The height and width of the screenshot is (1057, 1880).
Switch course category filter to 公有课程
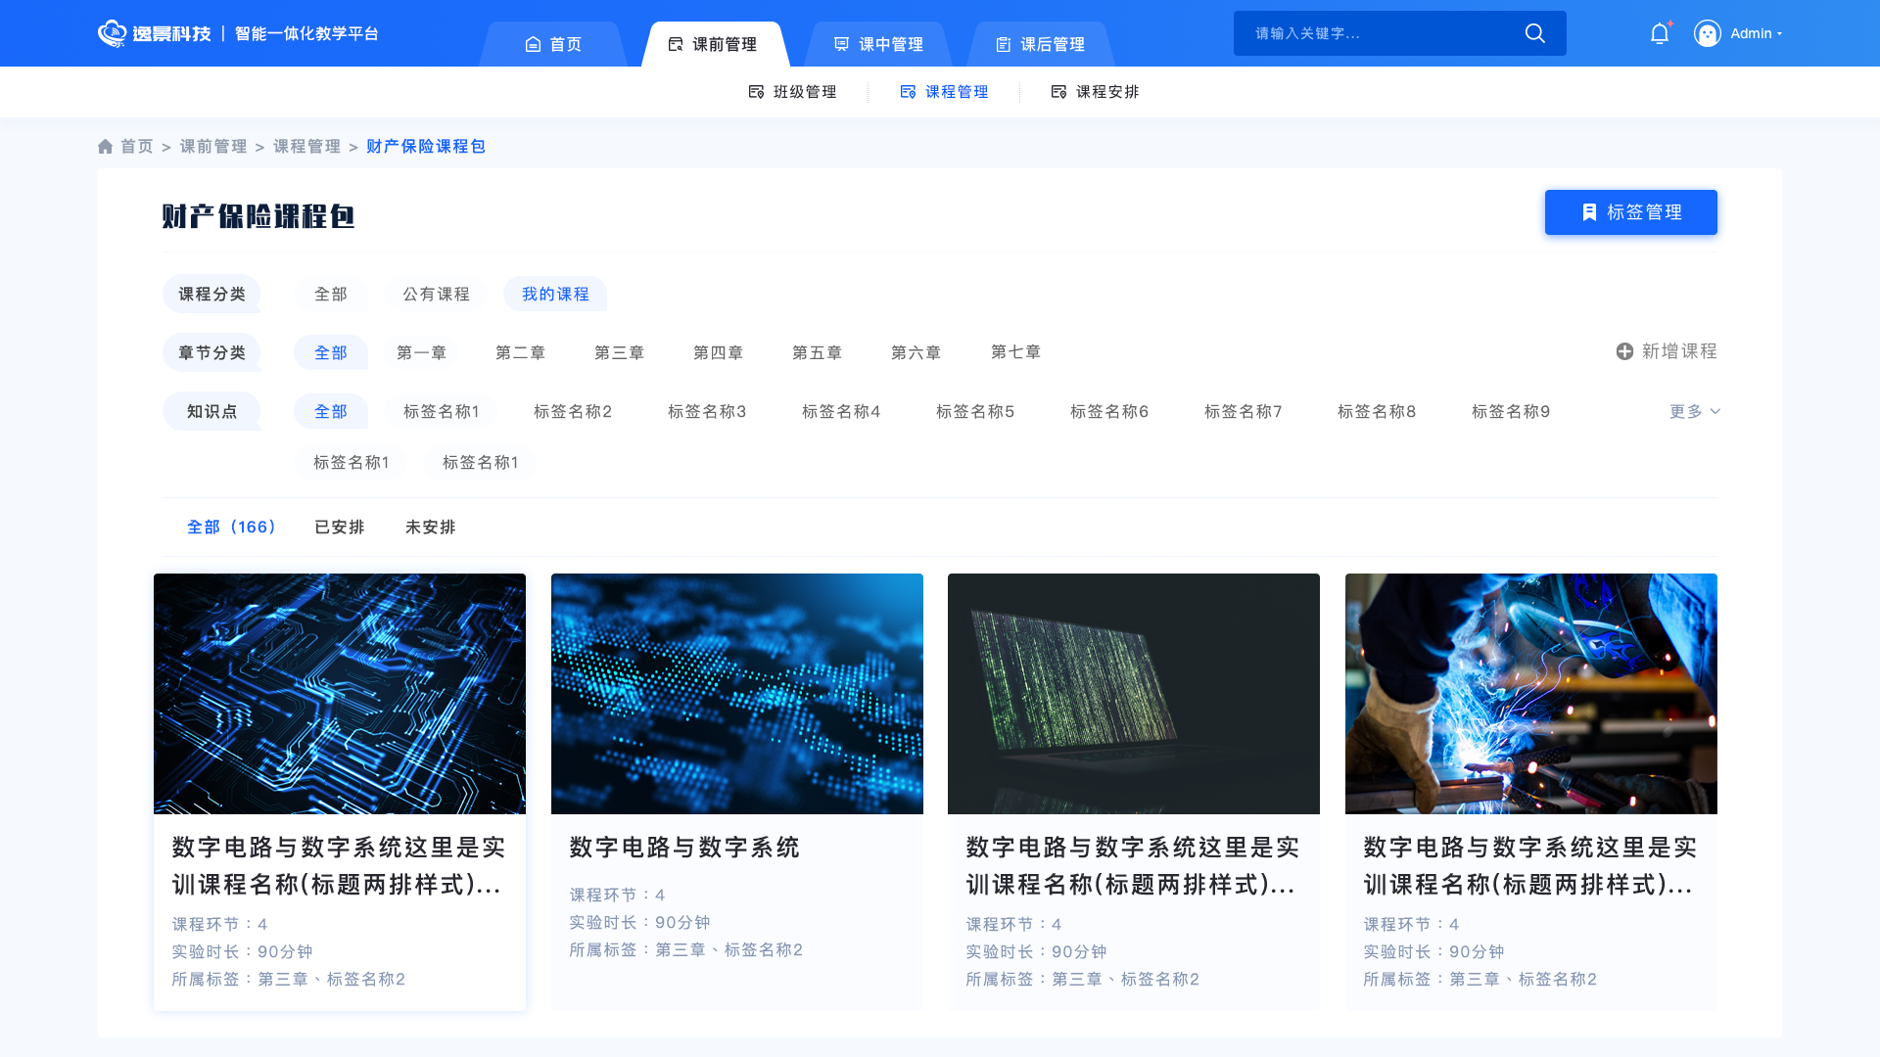pyautogui.click(x=436, y=294)
